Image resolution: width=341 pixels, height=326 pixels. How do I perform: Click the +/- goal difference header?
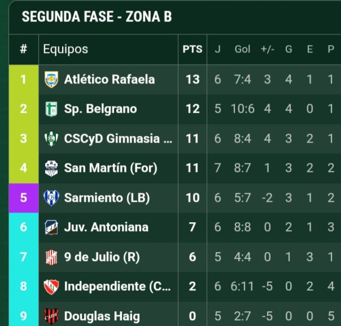point(267,49)
